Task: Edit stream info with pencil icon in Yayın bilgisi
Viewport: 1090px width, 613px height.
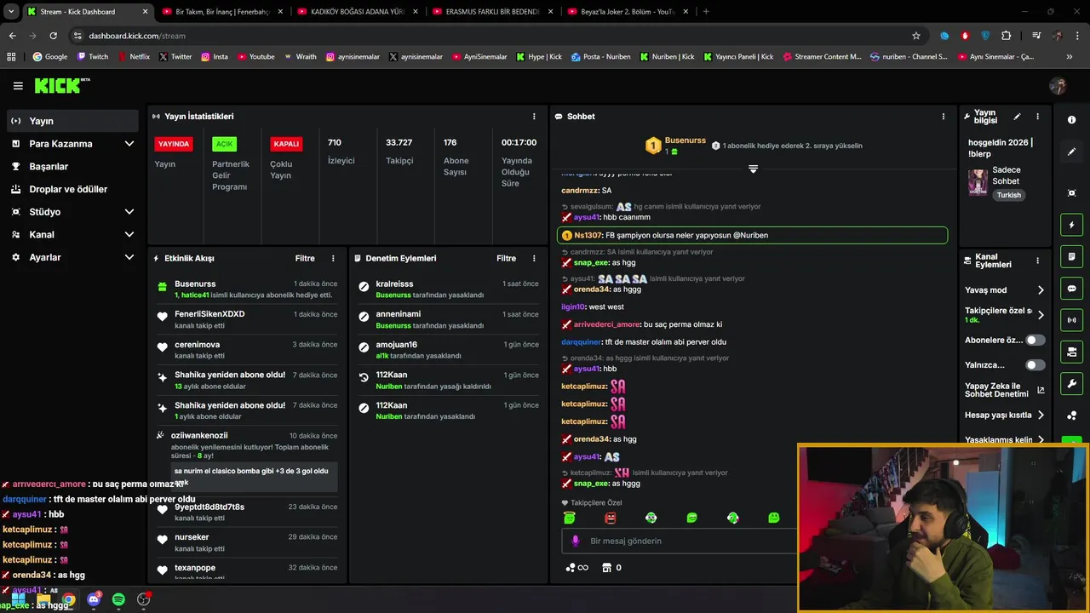Action: 1017,117
